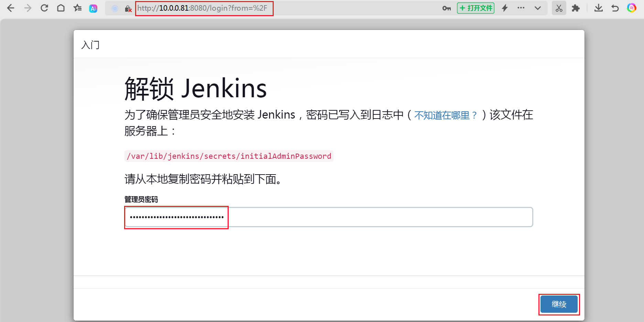Reload the Jenkins login page
This screenshot has height=322, width=644.
(x=44, y=8)
